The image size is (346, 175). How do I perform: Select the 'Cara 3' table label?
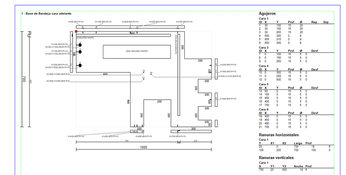coord(263,48)
